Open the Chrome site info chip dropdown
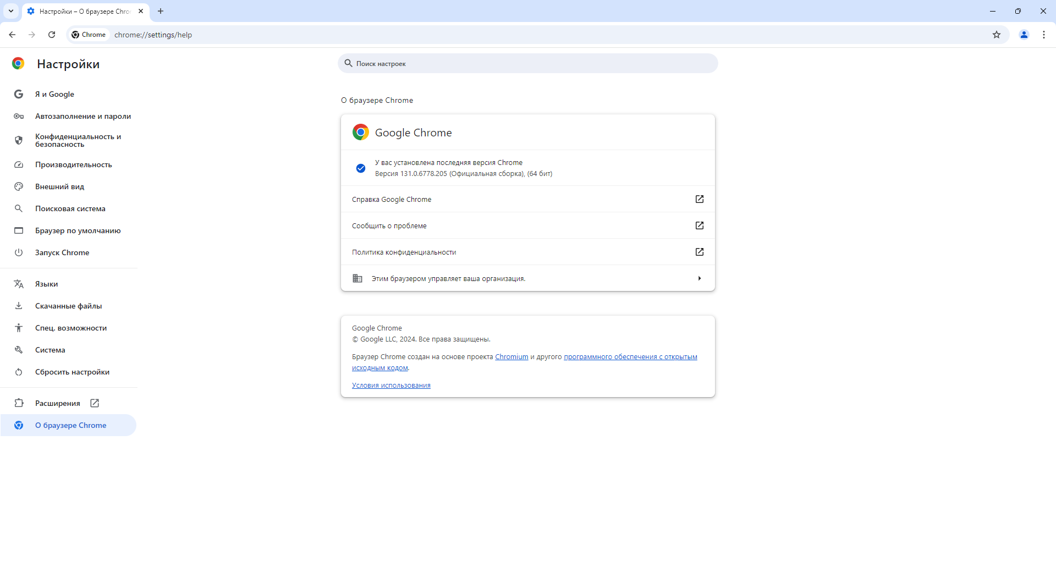This screenshot has width=1056, height=572. [x=89, y=34]
